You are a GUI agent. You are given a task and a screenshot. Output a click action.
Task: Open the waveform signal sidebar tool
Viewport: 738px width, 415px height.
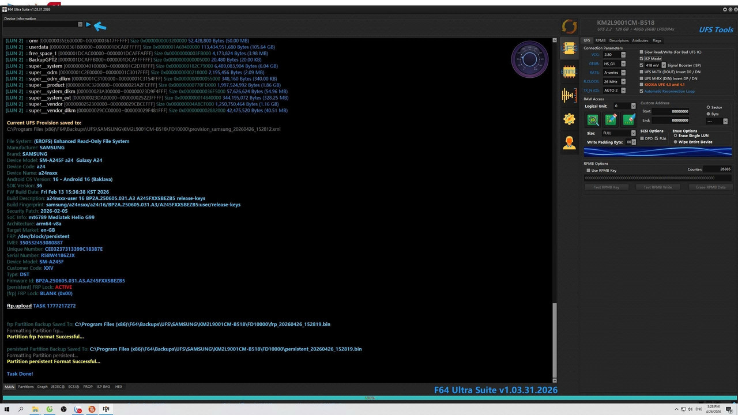pos(569,96)
